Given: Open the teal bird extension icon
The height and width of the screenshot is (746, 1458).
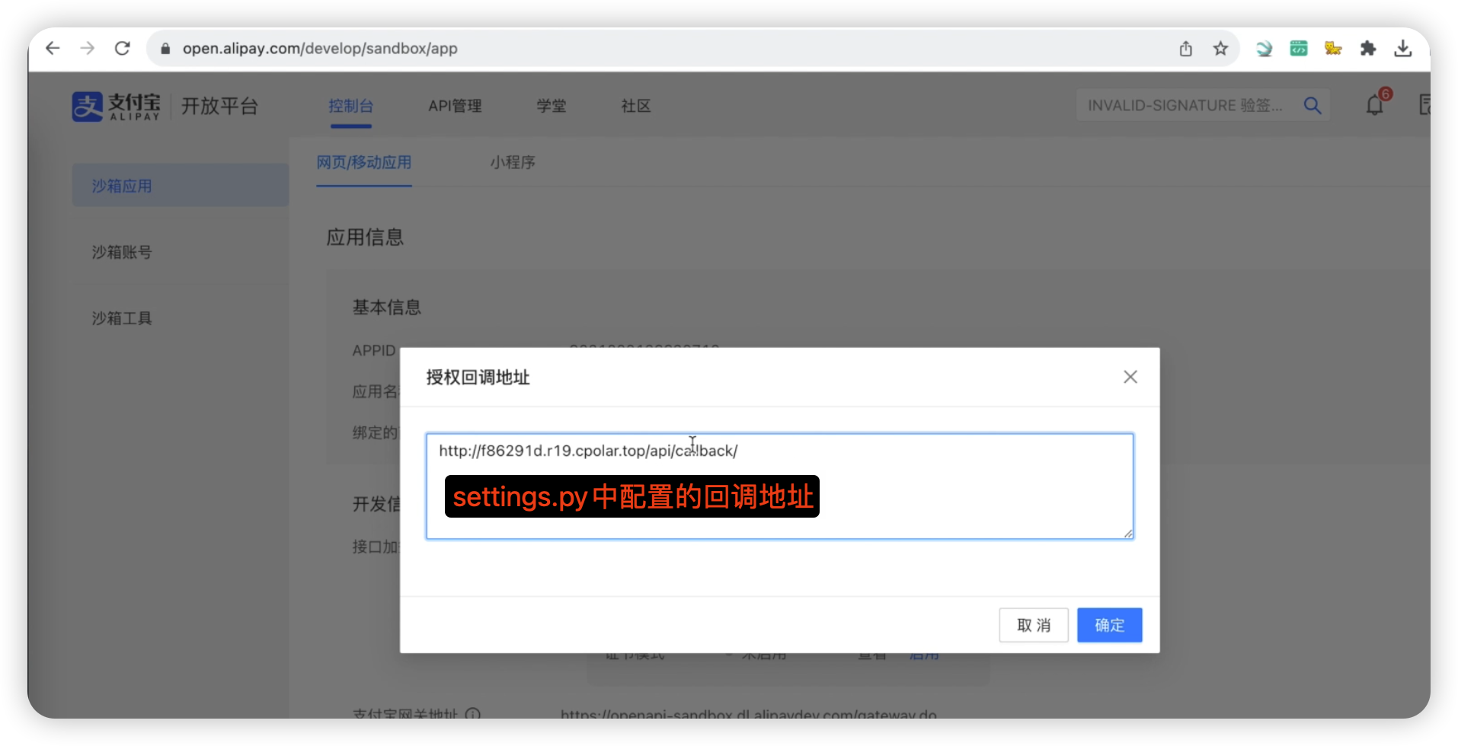Looking at the screenshot, I should pyautogui.click(x=1264, y=49).
